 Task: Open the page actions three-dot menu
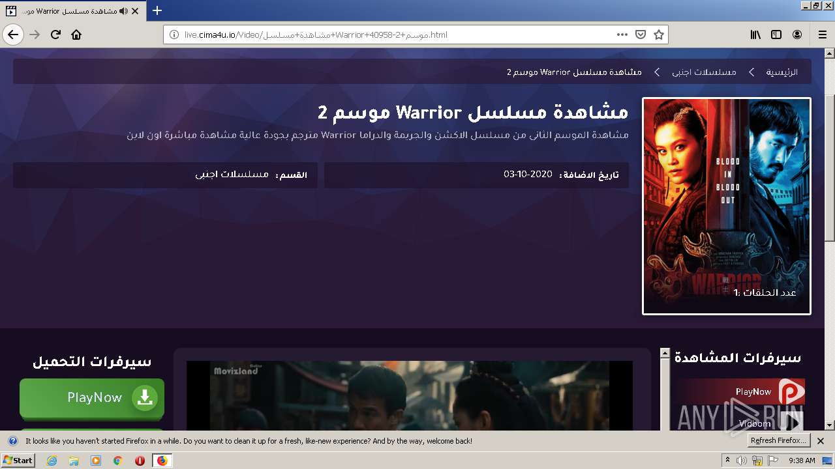[x=622, y=35]
